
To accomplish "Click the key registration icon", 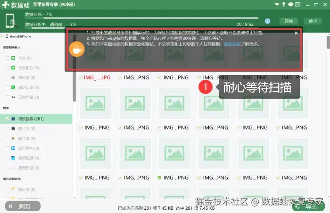I will point(284,4).
